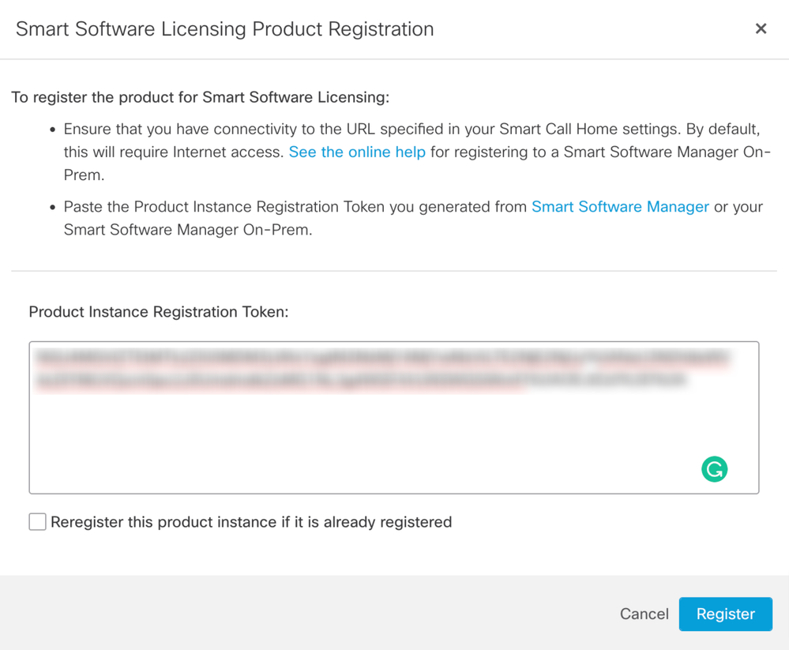Click the 'Paste the Product Instance Registration Token' instruction
The image size is (789, 650).
pyautogui.click(x=413, y=218)
